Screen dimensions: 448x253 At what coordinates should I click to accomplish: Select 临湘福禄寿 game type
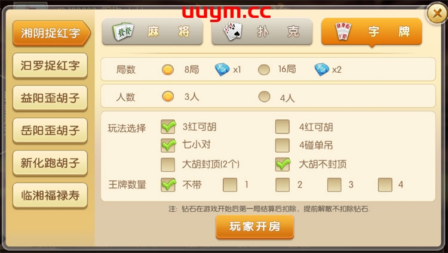[x=50, y=196]
